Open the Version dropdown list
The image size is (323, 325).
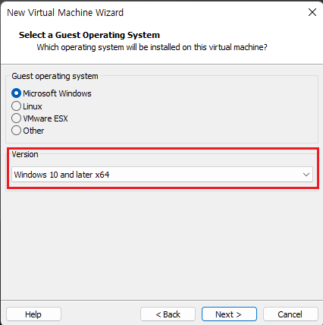click(x=162, y=175)
